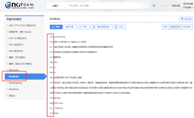The image size is (194, 118).
Task: Click the '%0 Journal Article' line
Action: pos(57,37)
